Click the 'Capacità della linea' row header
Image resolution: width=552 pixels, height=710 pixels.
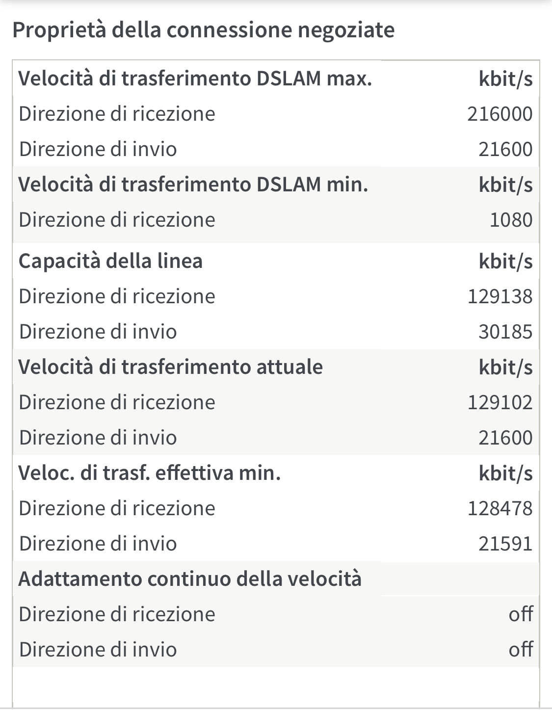click(x=110, y=261)
